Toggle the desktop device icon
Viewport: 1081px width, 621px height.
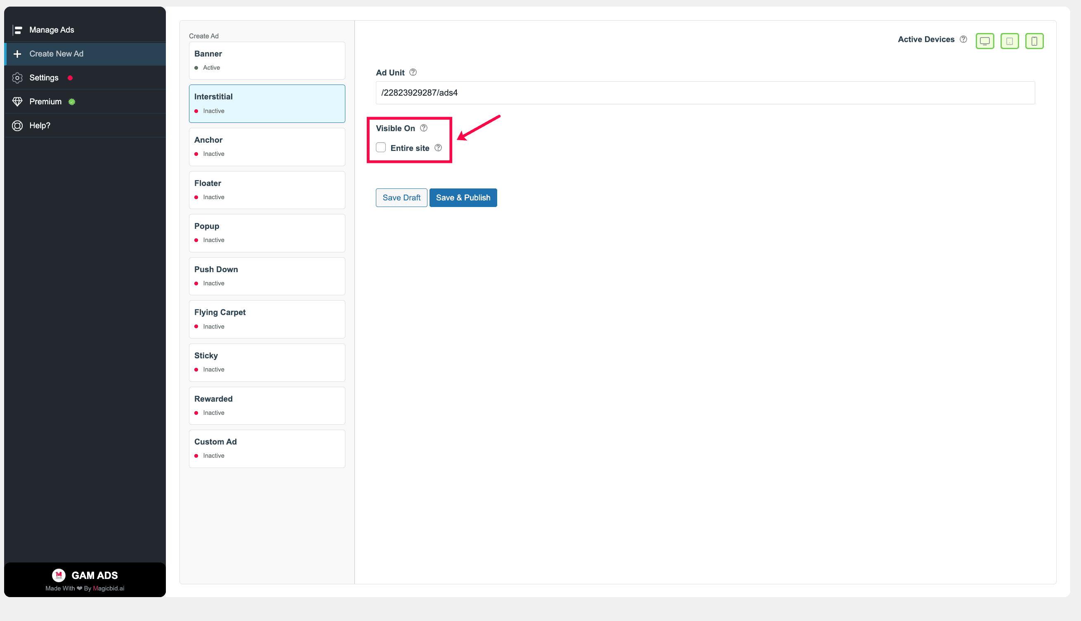pos(984,41)
